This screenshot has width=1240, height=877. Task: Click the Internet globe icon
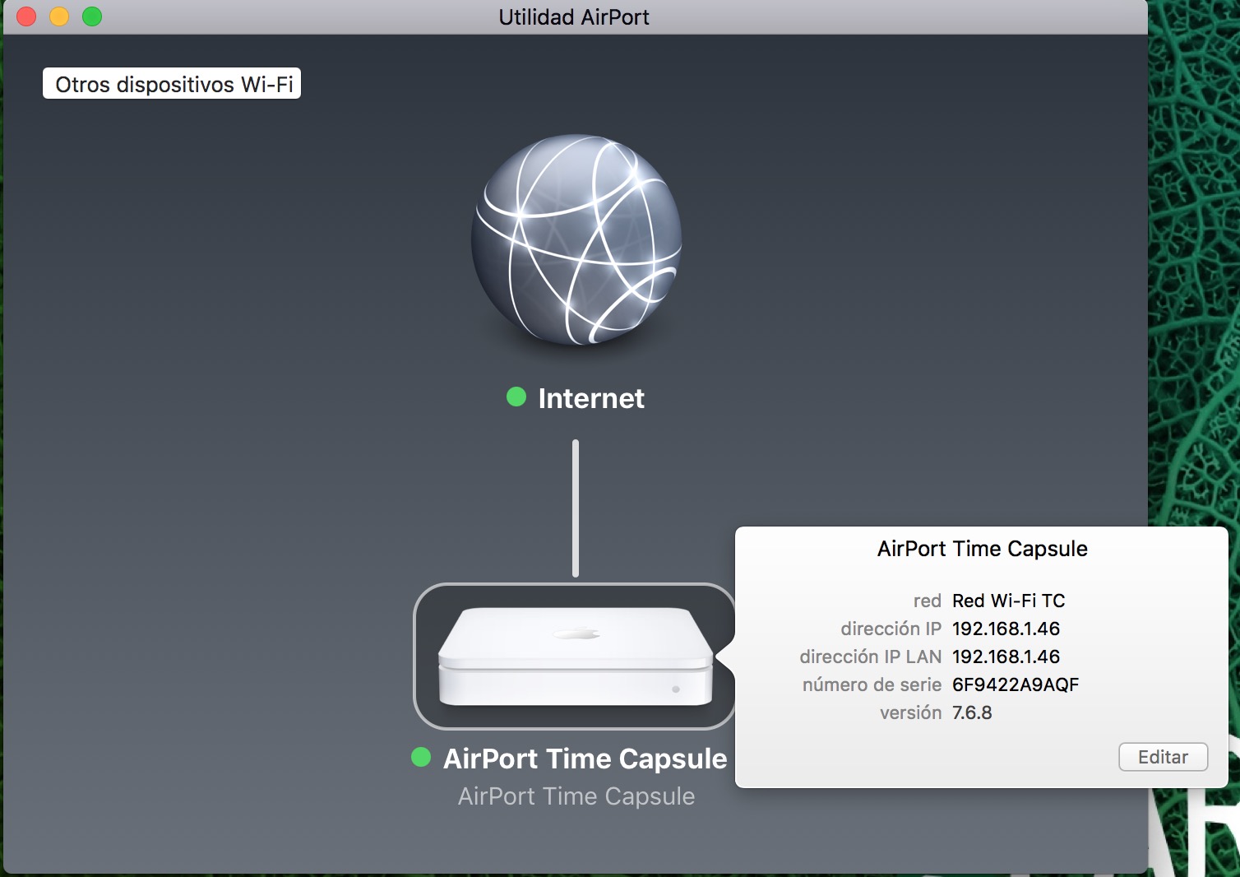point(576,239)
